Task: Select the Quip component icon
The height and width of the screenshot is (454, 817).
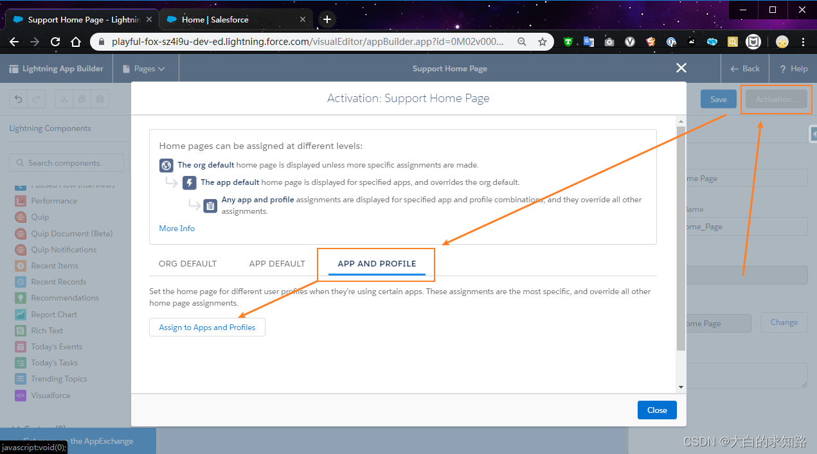Action: 20,217
